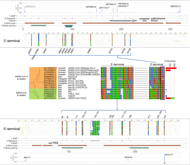The image size is (190, 165).
Task: Click rotated position label 120-121
Action: (84, 115)
